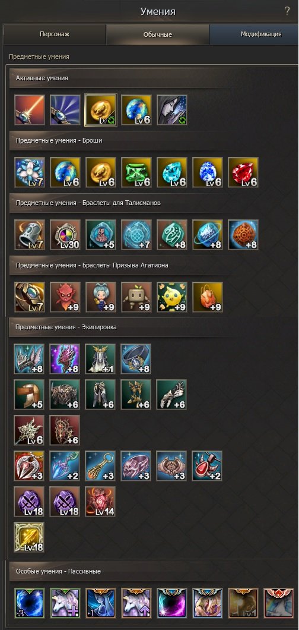This screenshot has height=630, width=299.
Task: Open help via the question mark
Action: 287,11
